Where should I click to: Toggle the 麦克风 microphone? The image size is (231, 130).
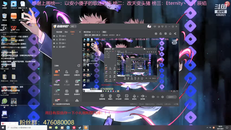point(134,97)
